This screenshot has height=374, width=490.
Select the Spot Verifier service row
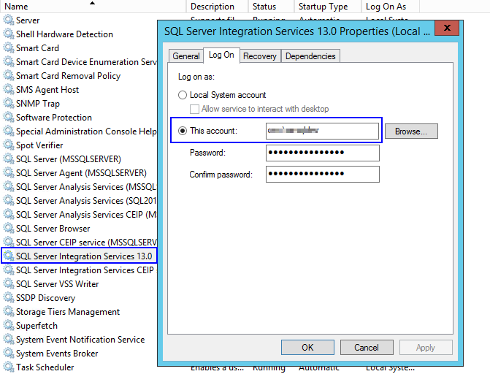[80, 145]
